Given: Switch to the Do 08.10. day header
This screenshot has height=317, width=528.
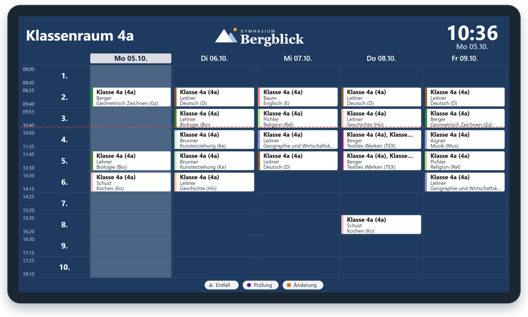Looking at the screenshot, I should point(381,58).
